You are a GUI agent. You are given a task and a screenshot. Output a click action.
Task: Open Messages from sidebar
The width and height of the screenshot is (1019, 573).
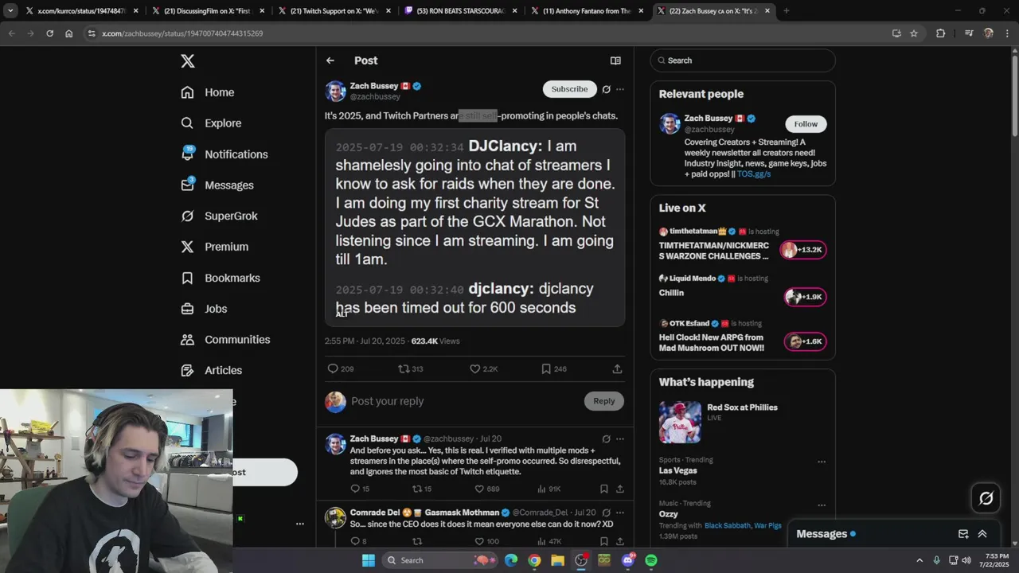(217, 185)
